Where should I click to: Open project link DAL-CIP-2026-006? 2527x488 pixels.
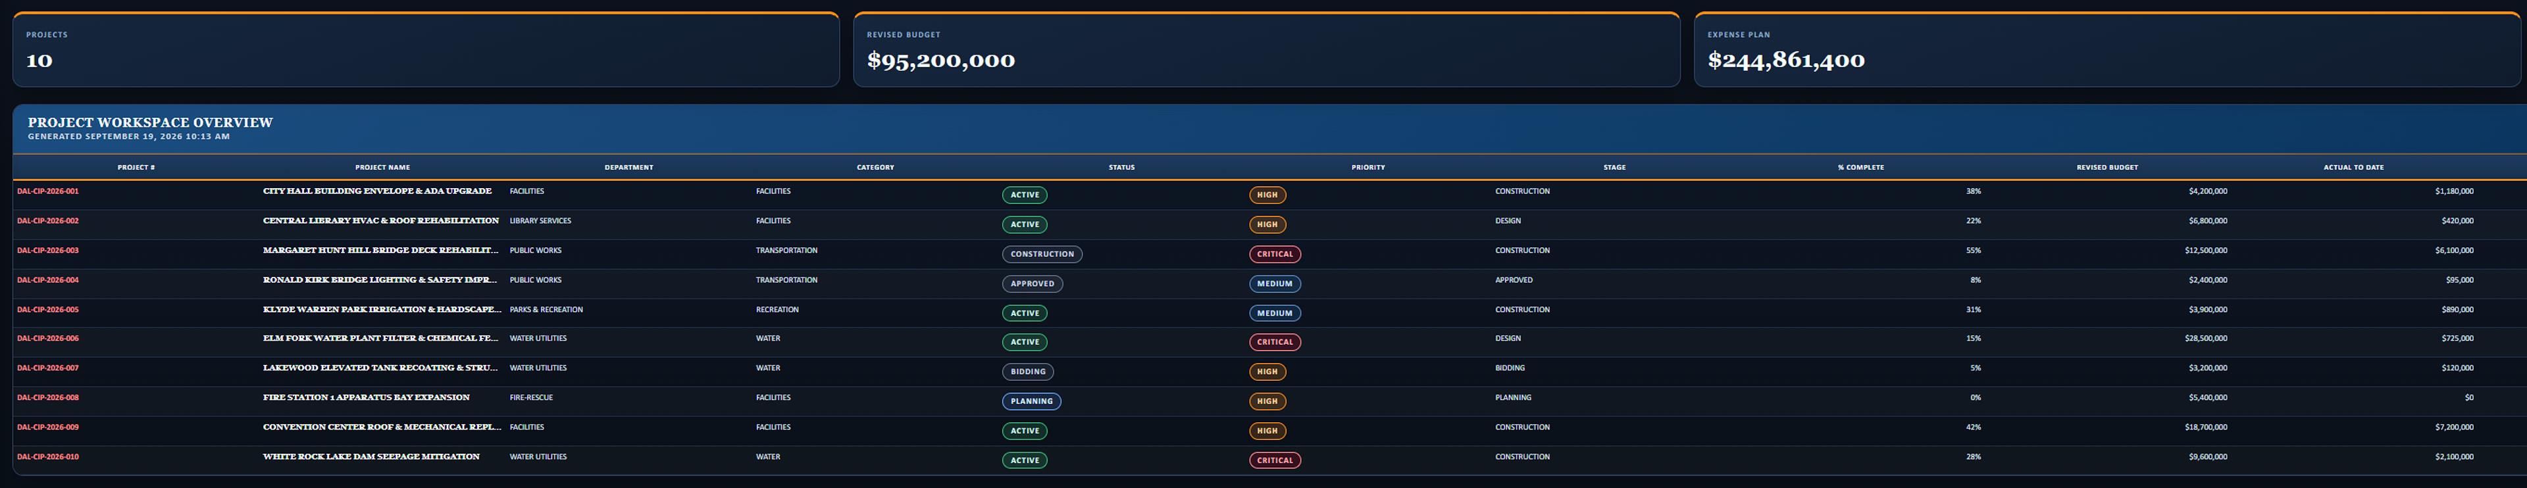[48, 338]
